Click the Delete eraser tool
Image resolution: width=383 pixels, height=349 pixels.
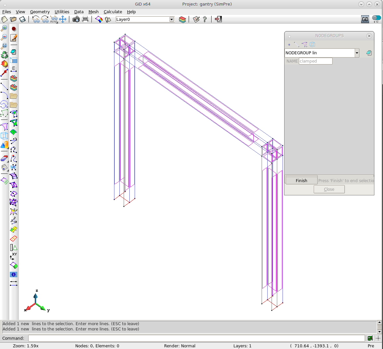click(4, 158)
